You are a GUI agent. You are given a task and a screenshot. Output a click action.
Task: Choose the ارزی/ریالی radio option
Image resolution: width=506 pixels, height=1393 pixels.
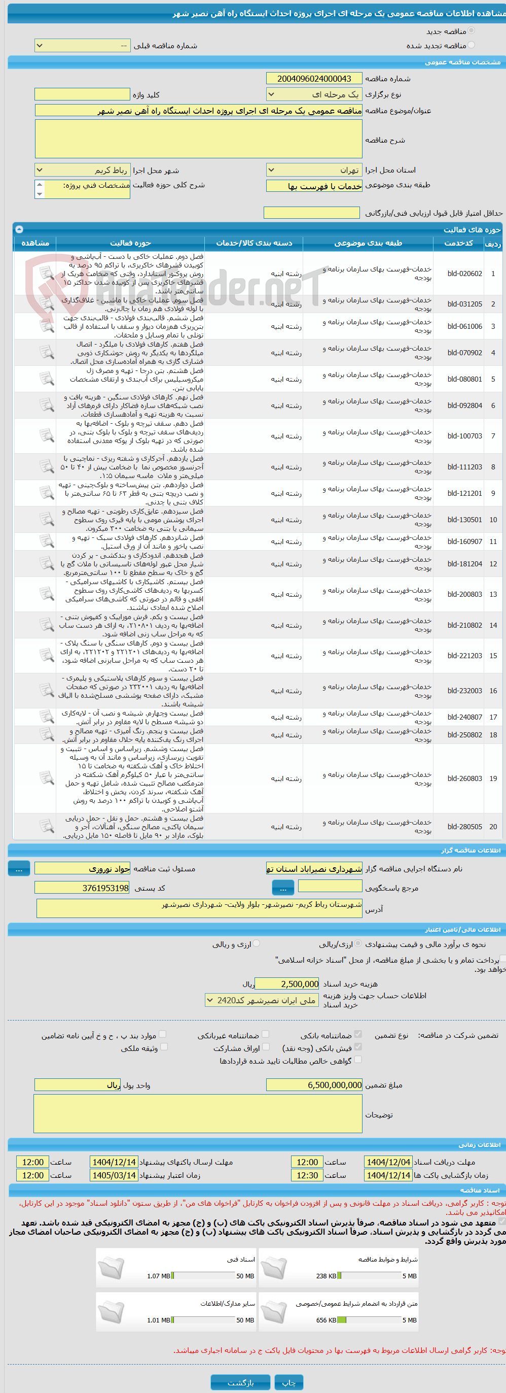click(x=358, y=943)
